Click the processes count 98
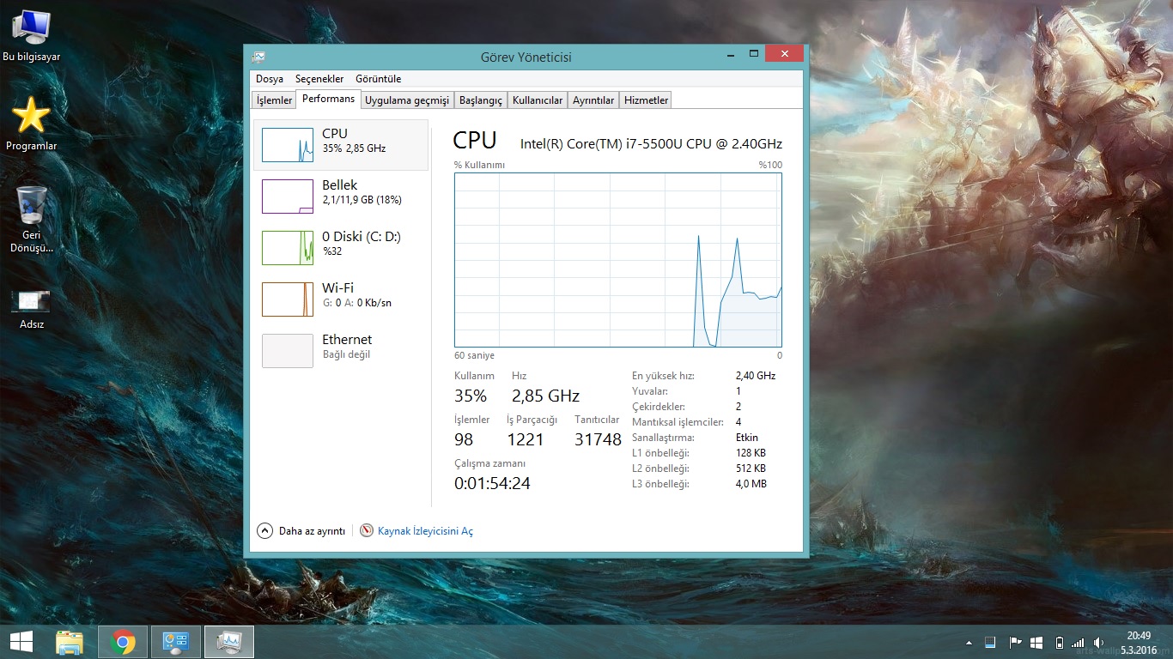Screen dimensions: 1173x659 [464, 439]
